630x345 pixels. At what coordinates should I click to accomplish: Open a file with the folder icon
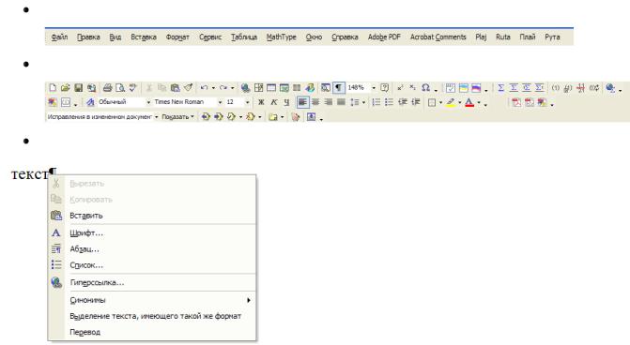66,87
